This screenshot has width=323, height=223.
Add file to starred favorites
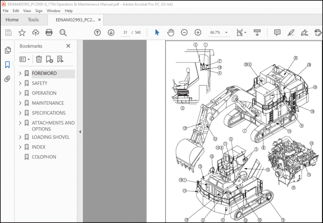22,33
